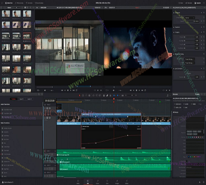206x185 pixels.
Task: Select the Cross Fade +3 dB transition
Action: click(x=8, y=109)
